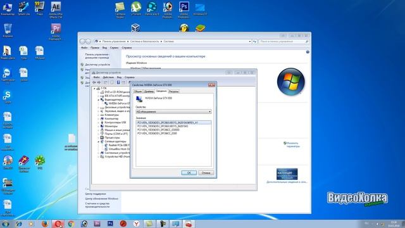The width and height of the screenshot is (405, 228).
Task: Open Диспетчер устройств link in System sidebar
Action: (x=97, y=65)
